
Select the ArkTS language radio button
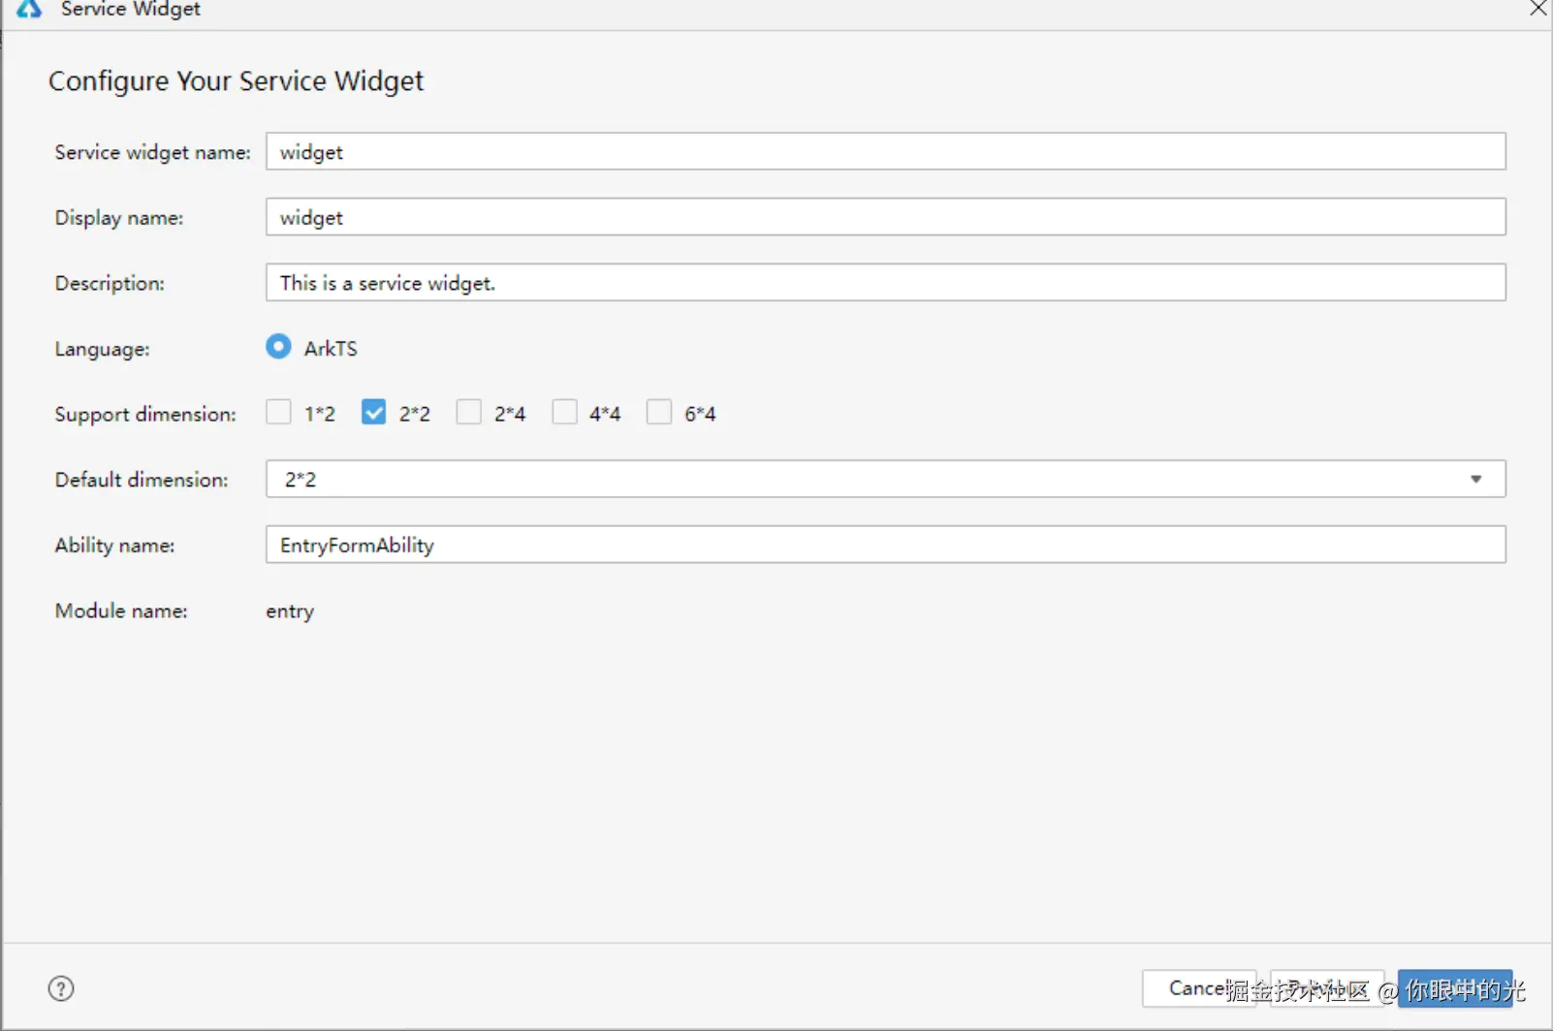278,347
